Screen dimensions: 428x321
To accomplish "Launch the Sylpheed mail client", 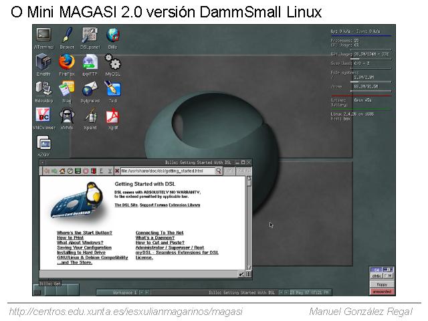I will click(x=90, y=90).
